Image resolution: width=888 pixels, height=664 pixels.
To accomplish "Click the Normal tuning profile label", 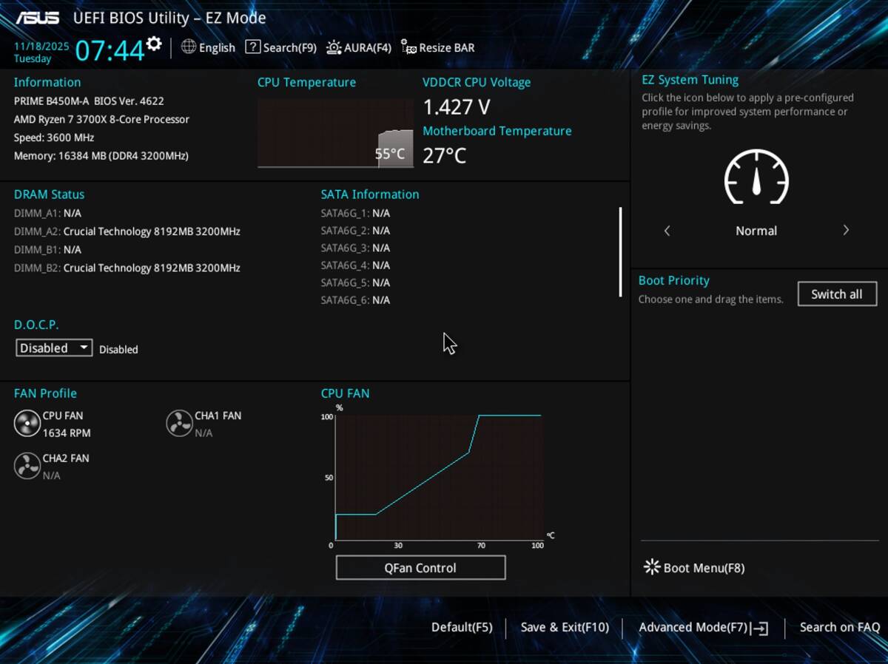I will 756,231.
